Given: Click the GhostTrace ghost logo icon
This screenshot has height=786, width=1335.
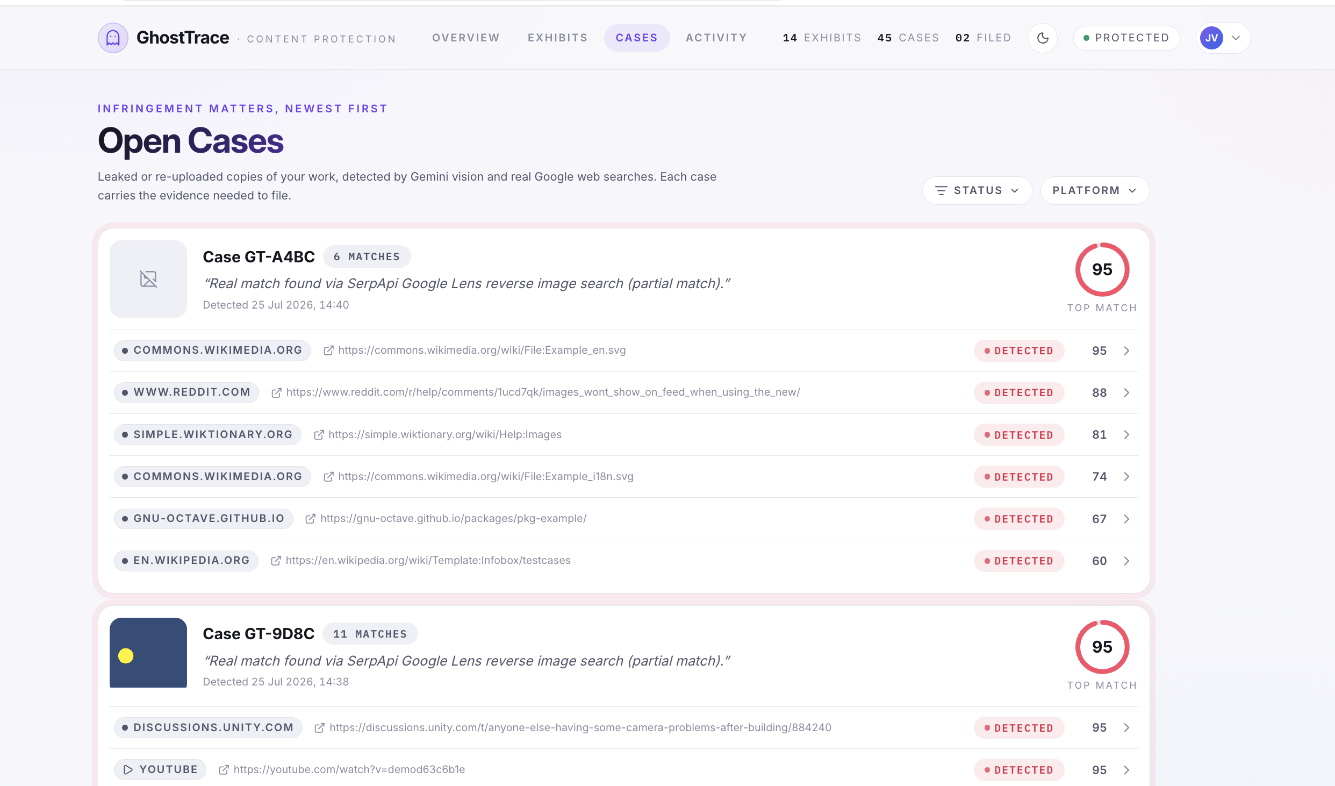Looking at the screenshot, I should point(113,38).
